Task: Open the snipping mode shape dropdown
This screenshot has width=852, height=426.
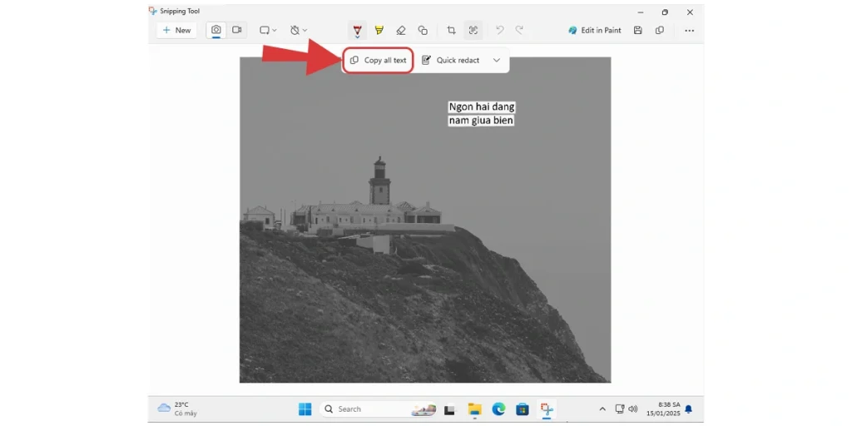Action: pyautogui.click(x=269, y=30)
